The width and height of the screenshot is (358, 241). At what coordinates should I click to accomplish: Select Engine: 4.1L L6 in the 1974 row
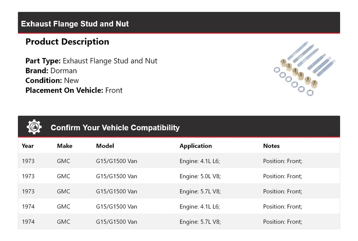(x=200, y=206)
